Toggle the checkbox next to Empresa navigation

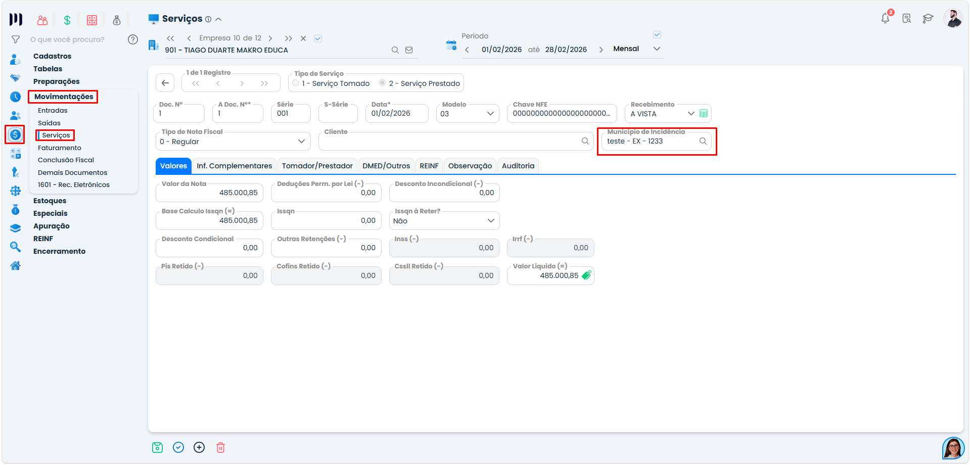pos(318,38)
